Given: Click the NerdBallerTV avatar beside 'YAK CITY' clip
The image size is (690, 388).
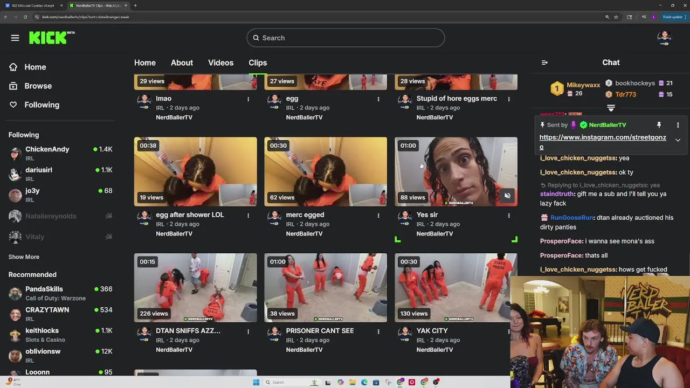Looking at the screenshot, I should tap(405, 334).
